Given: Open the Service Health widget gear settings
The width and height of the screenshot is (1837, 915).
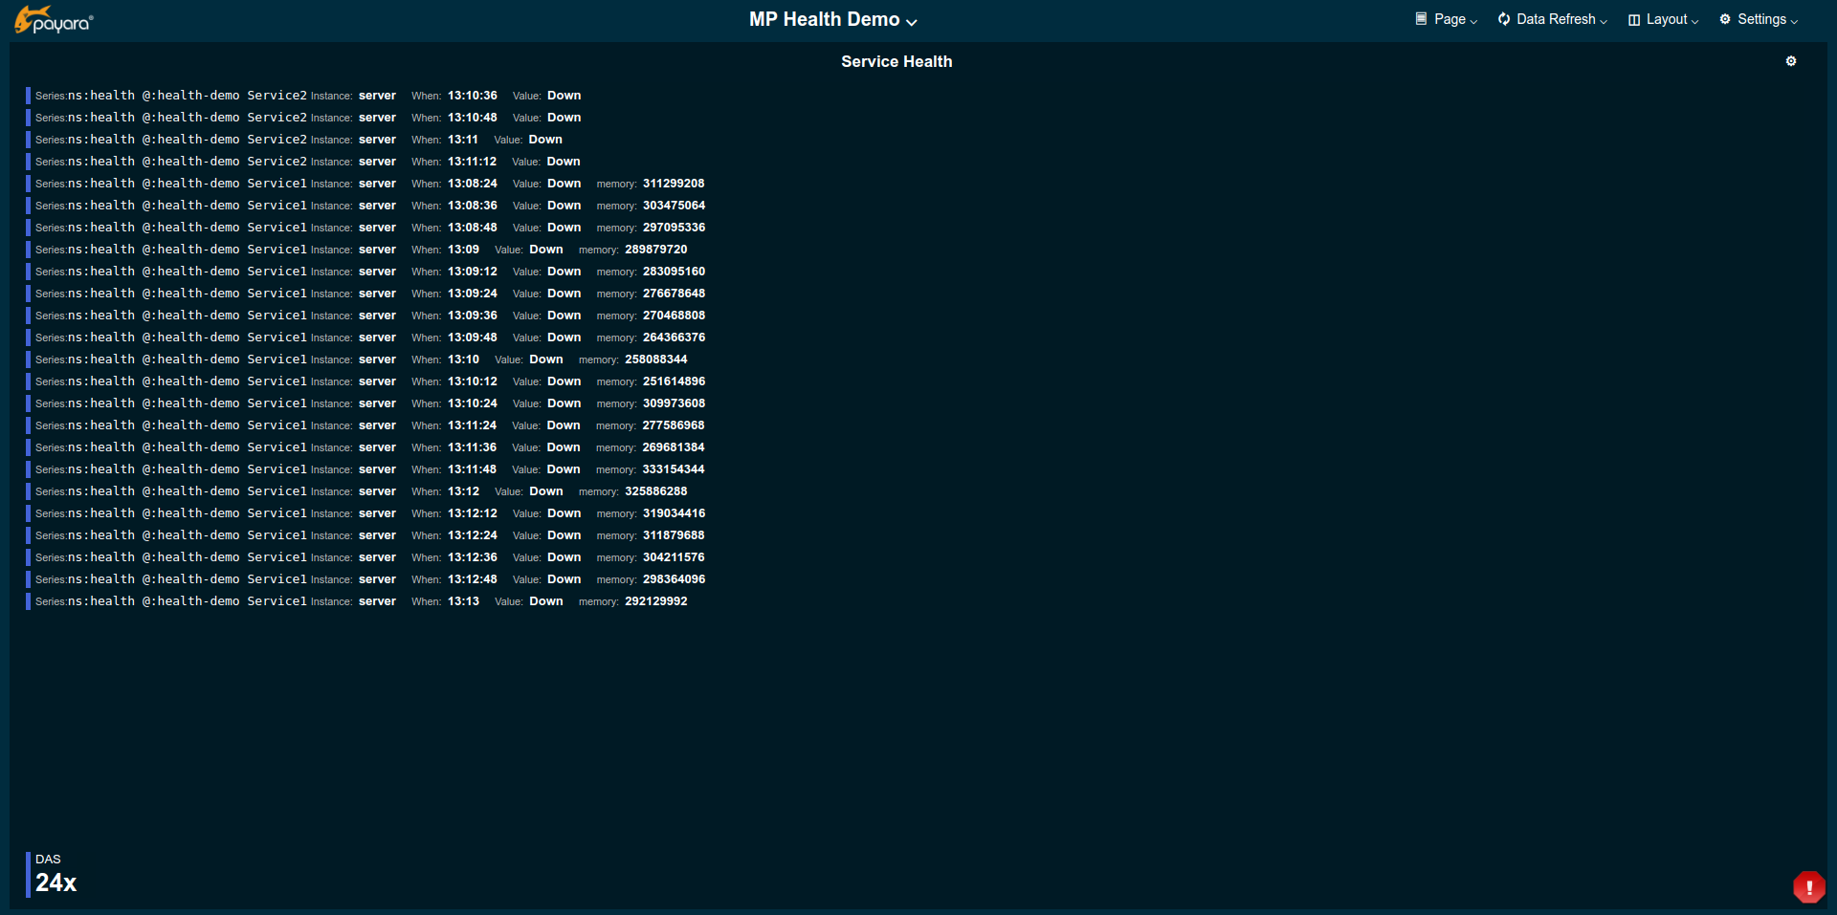Looking at the screenshot, I should pyautogui.click(x=1790, y=61).
